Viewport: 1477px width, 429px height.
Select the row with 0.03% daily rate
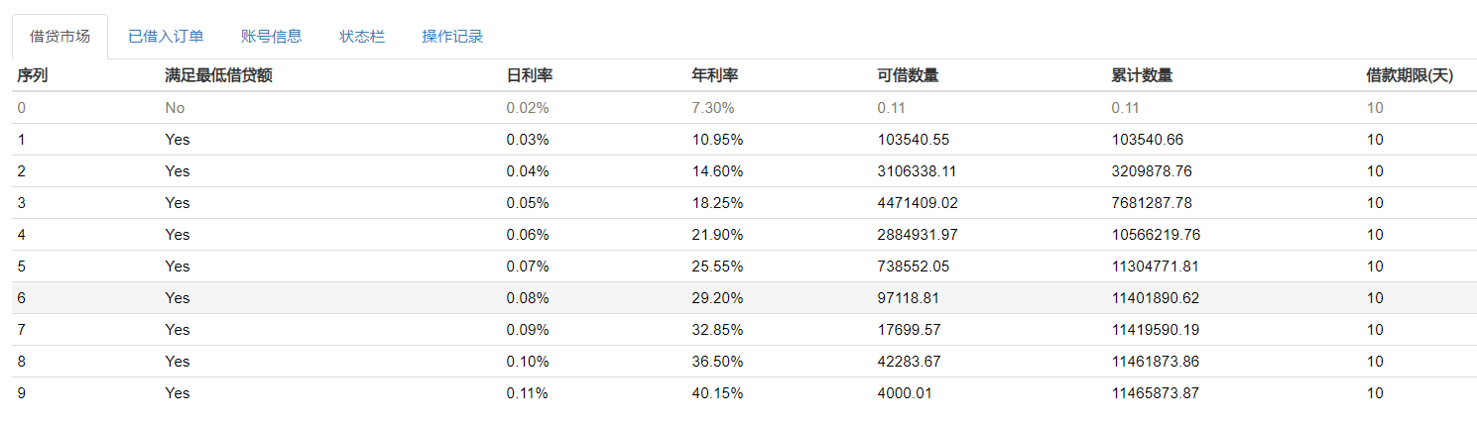(x=527, y=140)
